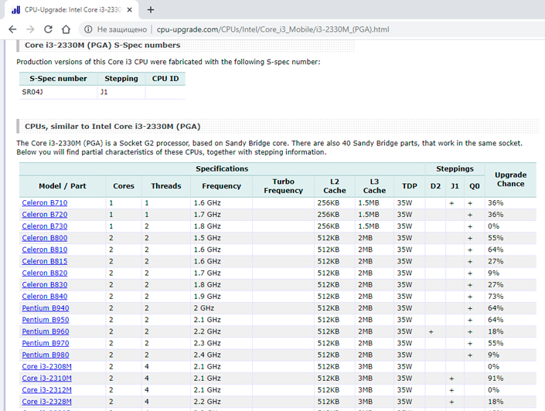Click the Threads column header

(x=165, y=186)
